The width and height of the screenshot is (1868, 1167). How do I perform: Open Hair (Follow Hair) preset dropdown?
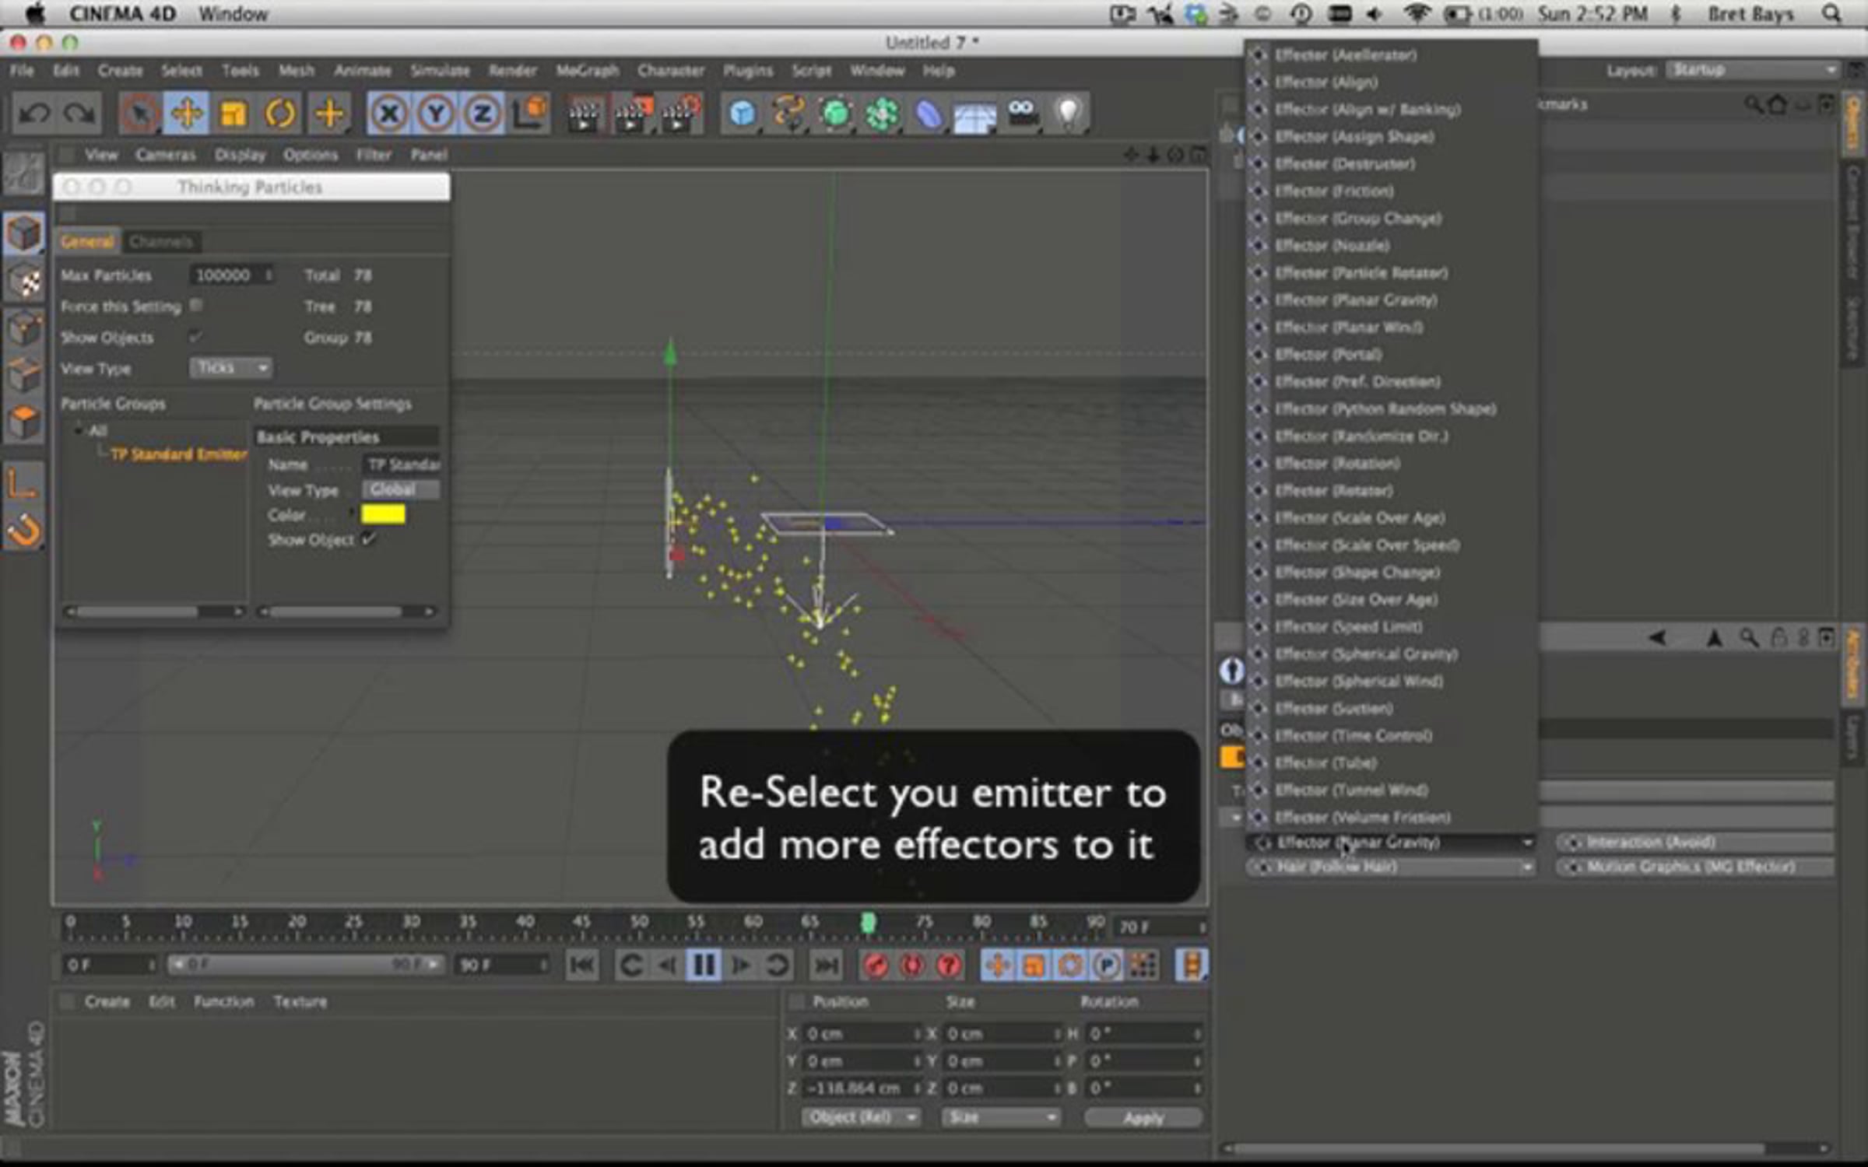pos(1392,867)
